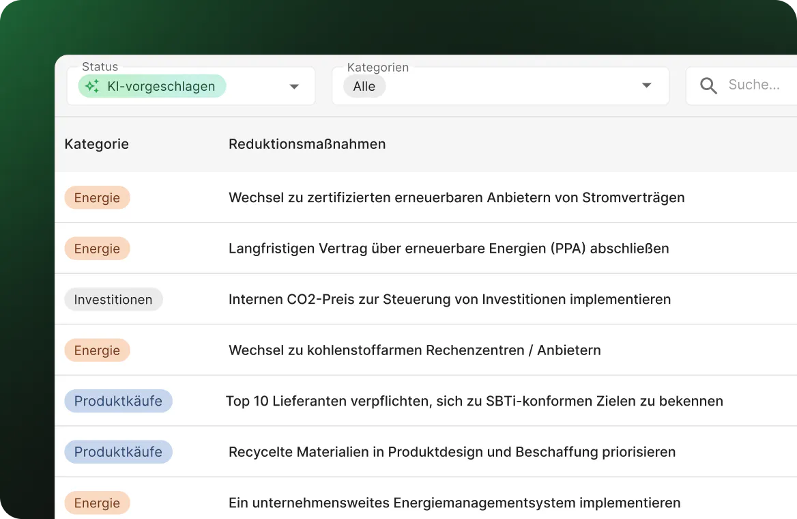The height and width of the screenshot is (519, 797).
Task: Select the SBTi supplier commitment measure
Action: pyautogui.click(x=476, y=401)
